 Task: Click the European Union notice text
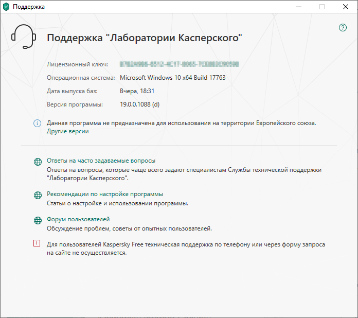[x=181, y=123]
